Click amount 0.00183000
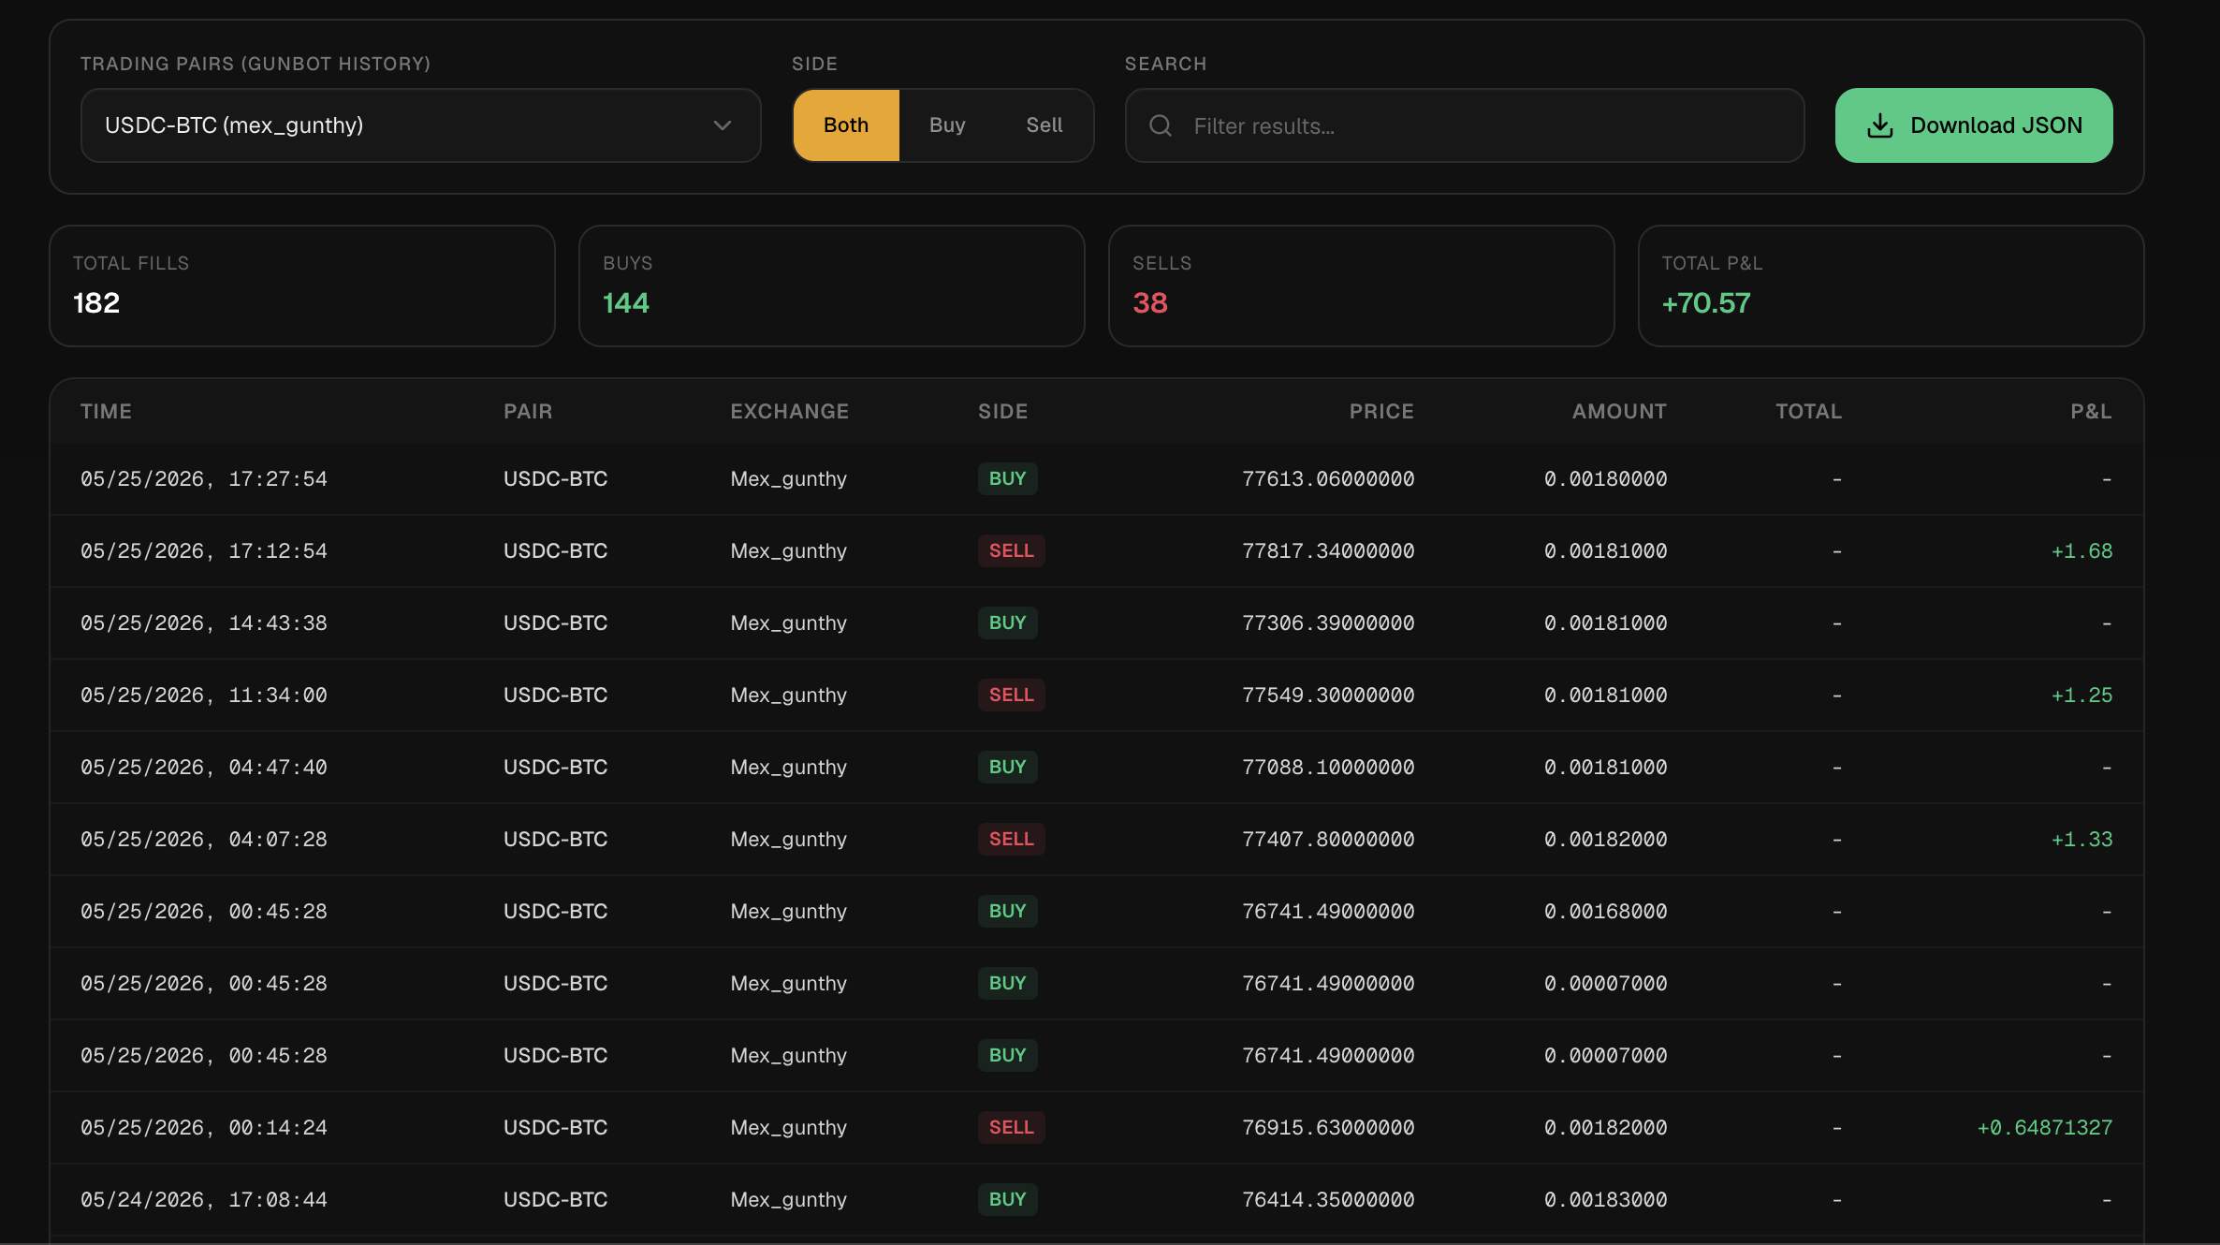This screenshot has height=1245, width=2220. pyautogui.click(x=1605, y=1200)
